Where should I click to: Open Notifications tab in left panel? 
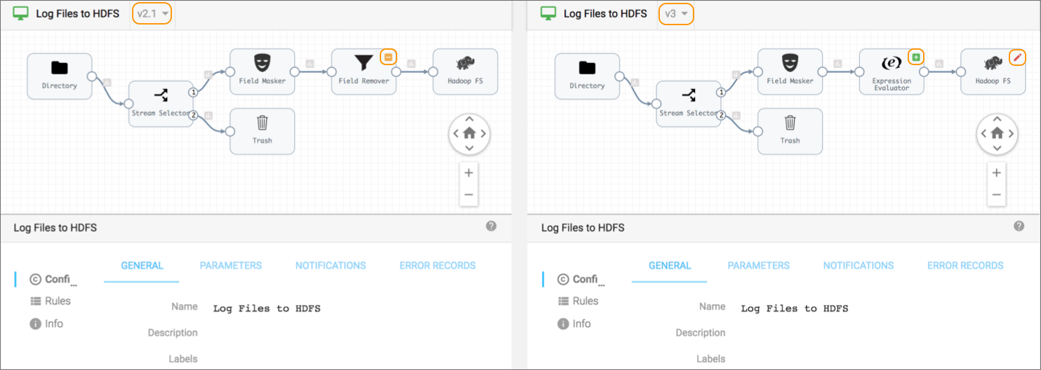pyautogui.click(x=331, y=266)
